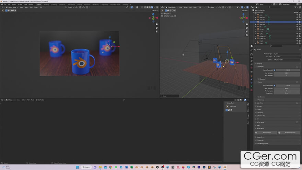Image resolution: width=302 pixels, height=170 pixels.
Task: Click the Windows Start button
Action: [x=77, y=167]
